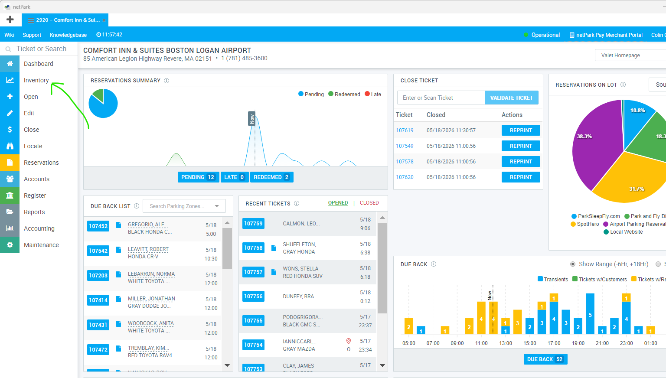The width and height of the screenshot is (666, 378).
Task: Select the Edit pencil icon
Action: tap(10, 113)
